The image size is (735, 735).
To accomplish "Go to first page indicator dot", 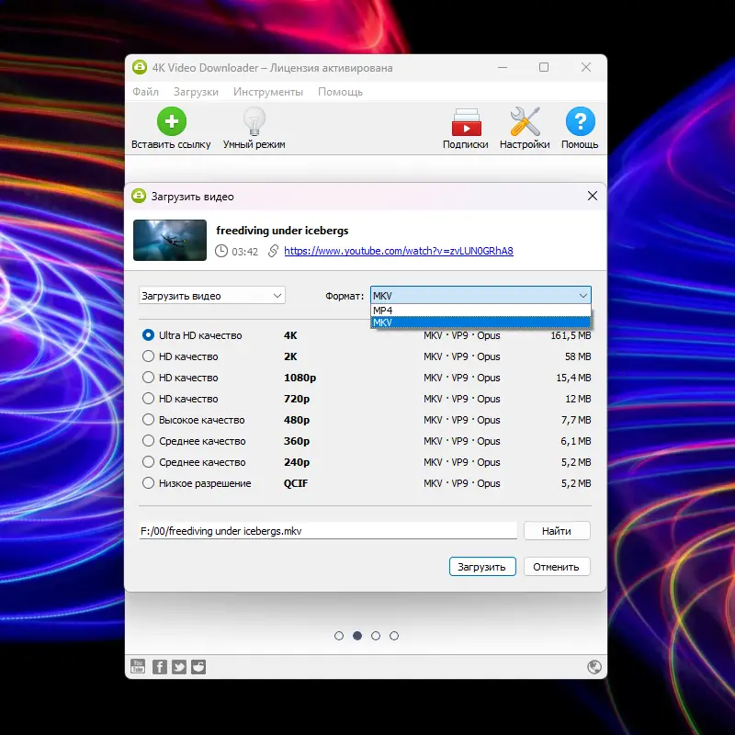I will [339, 636].
